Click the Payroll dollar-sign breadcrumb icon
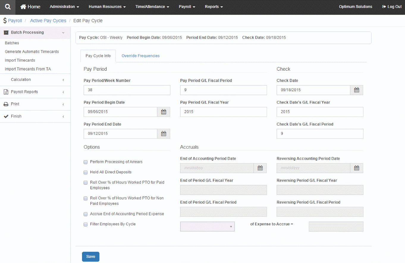 point(4,20)
